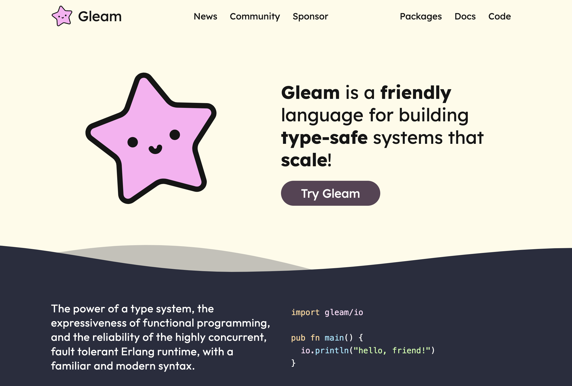Open the News page
Image resolution: width=572 pixels, height=386 pixels.
pyautogui.click(x=205, y=16)
